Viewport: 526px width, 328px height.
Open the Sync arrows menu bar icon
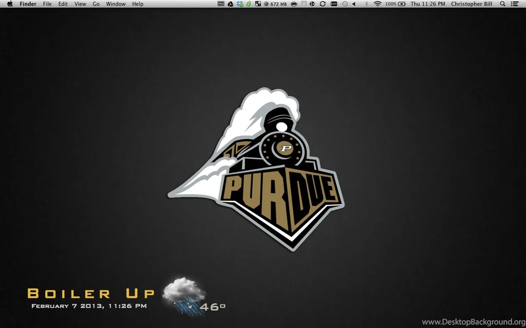coord(323,4)
